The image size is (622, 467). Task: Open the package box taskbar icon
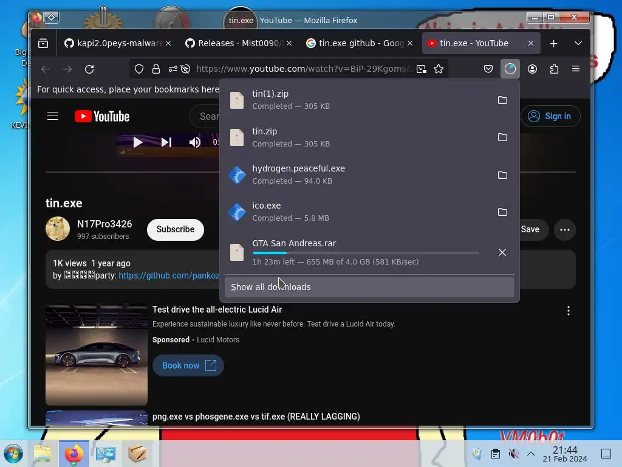tap(137, 454)
